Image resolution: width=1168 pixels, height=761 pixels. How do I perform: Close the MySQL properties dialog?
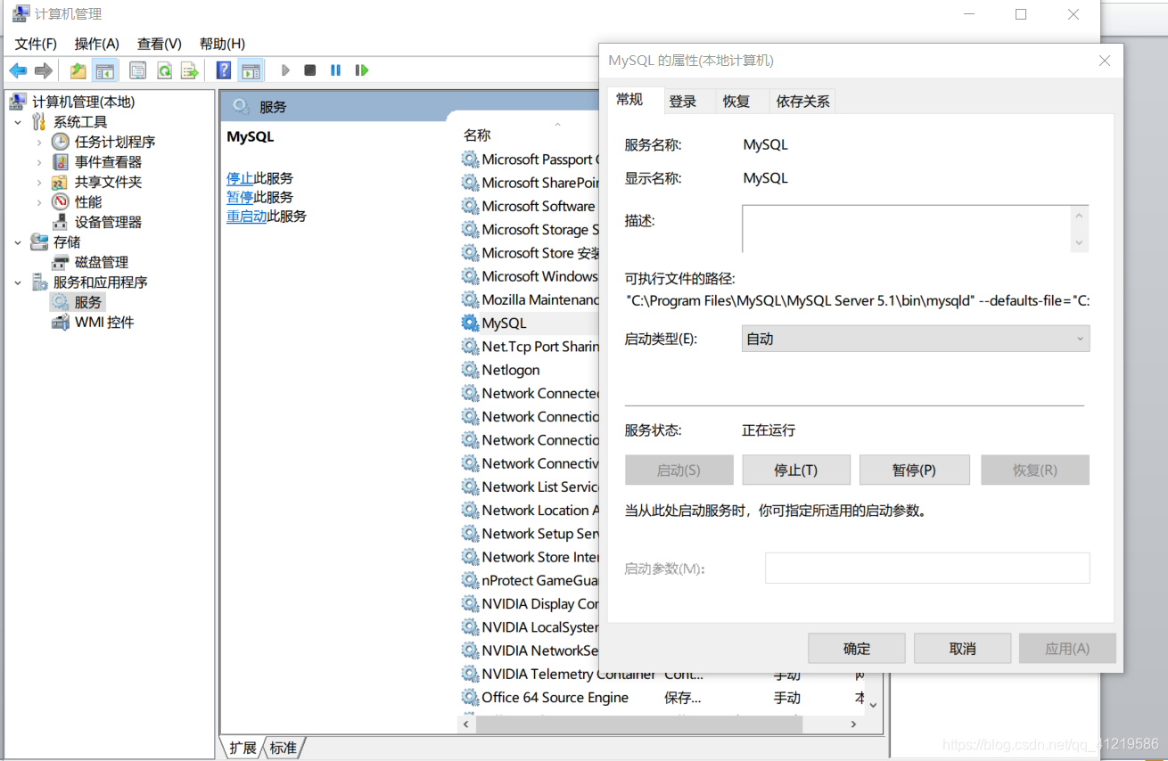[x=1105, y=61]
